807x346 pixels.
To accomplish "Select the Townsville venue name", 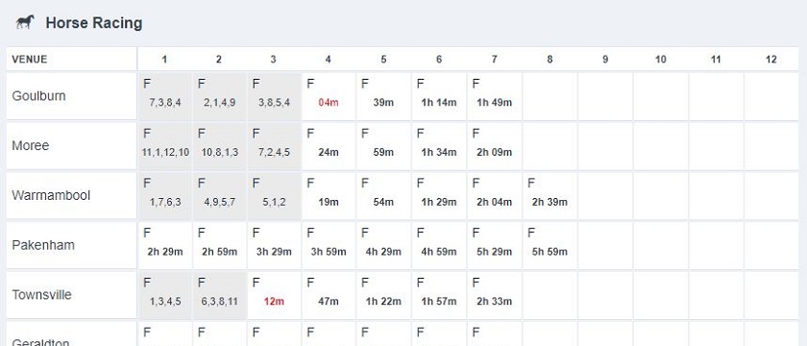I will click(x=41, y=295).
